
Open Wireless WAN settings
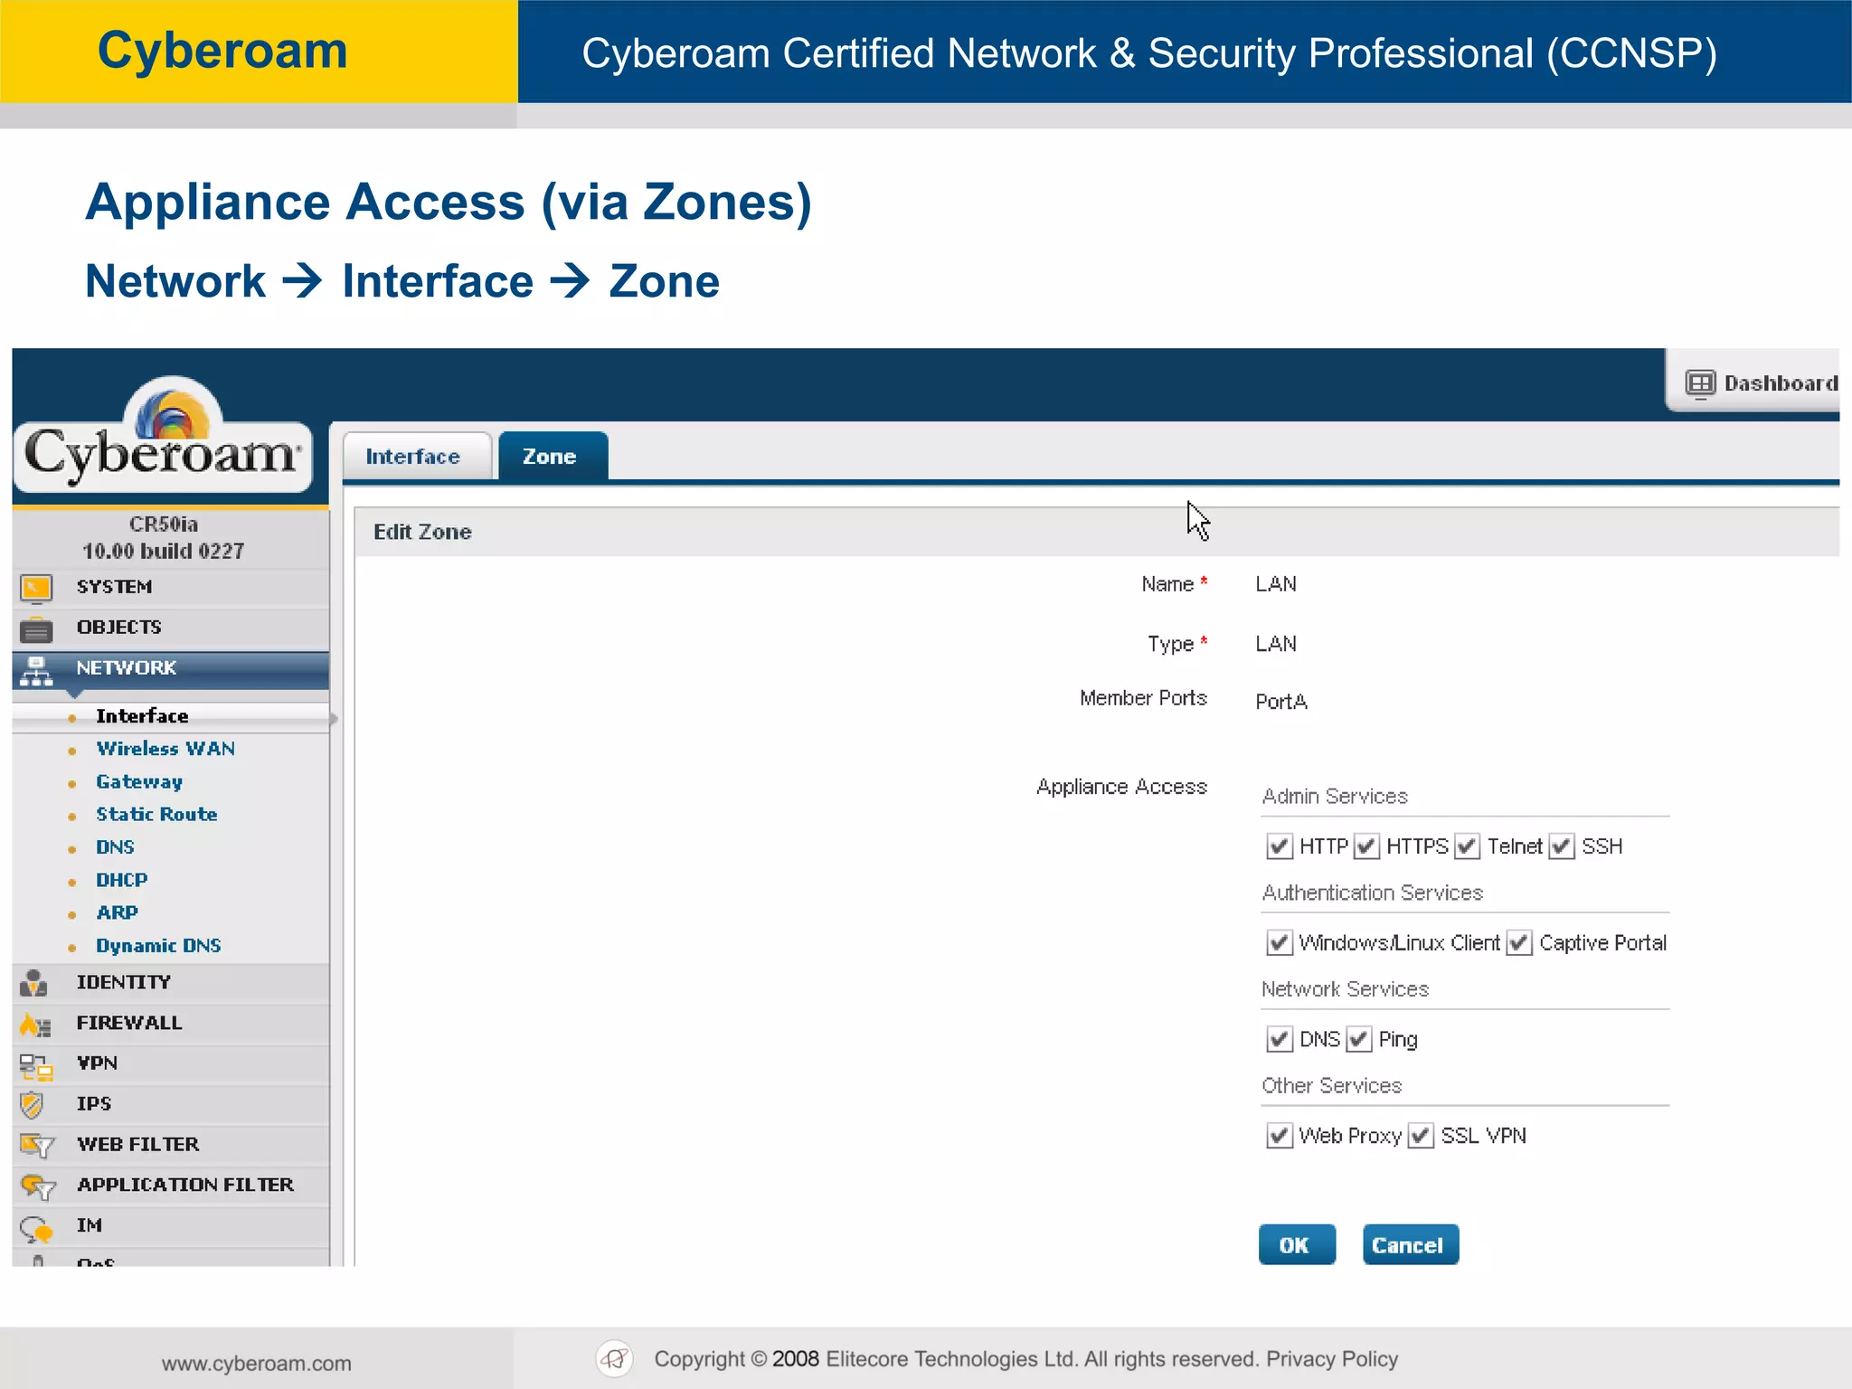[165, 749]
